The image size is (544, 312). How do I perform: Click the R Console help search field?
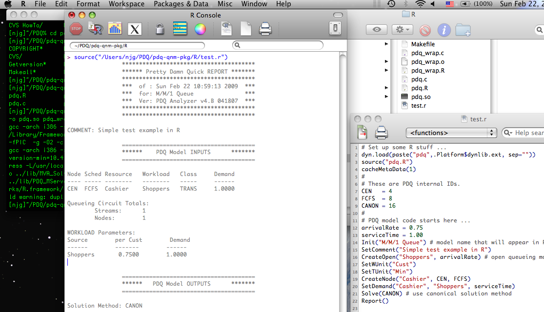pos(278,45)
